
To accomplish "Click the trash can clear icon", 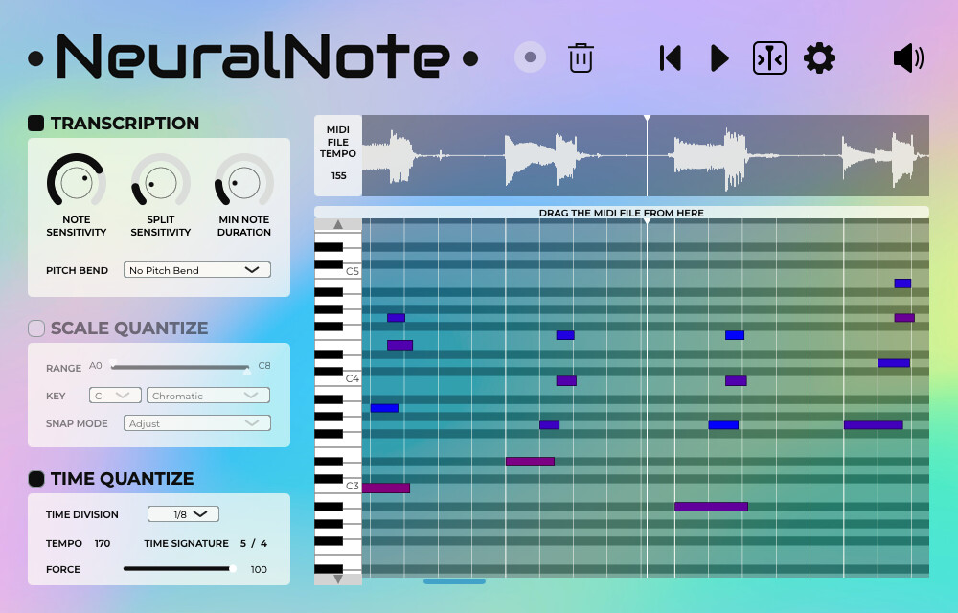I will tap(581, 57).
